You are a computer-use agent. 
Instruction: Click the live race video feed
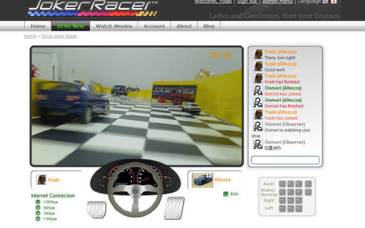click(x=137, y=106)
